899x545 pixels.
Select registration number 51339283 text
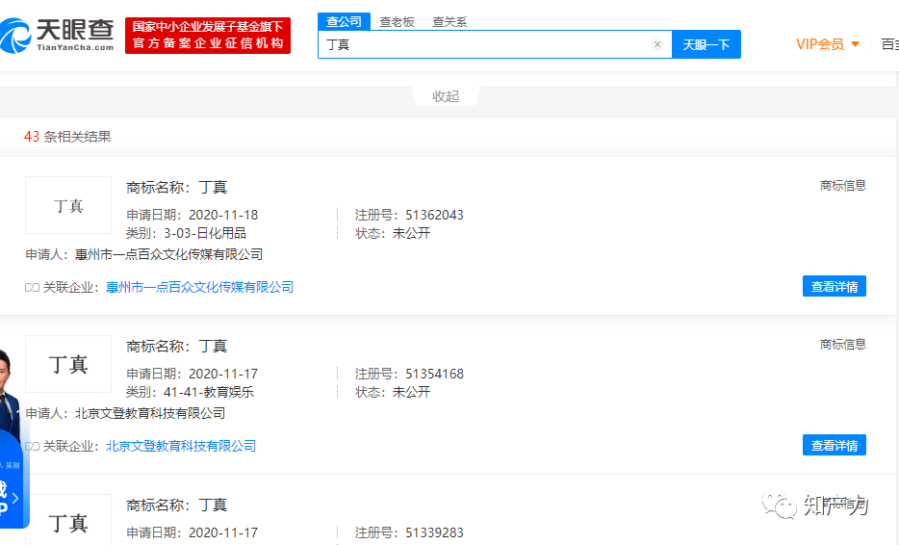click(434, 532)
